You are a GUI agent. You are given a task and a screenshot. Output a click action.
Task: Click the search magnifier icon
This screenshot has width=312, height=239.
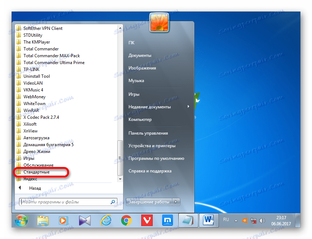pyautogui.click(x=113, y=202)
